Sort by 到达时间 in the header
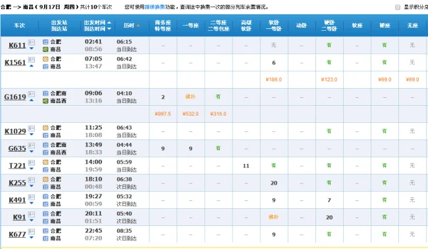 pos(97,29)
